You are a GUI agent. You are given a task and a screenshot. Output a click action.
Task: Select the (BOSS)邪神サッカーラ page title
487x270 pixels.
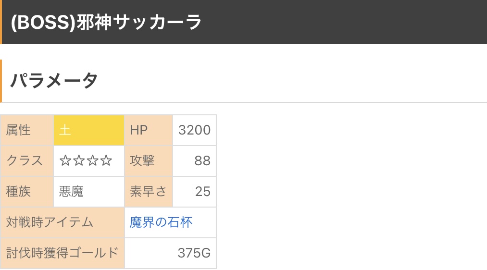tap(106, 23)
